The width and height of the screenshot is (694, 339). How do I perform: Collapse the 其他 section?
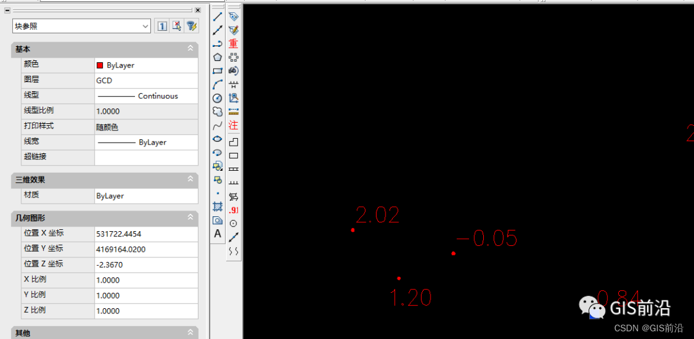point(190,333)
